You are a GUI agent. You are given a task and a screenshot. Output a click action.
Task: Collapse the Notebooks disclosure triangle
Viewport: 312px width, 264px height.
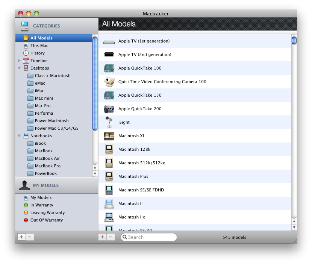click(19, 136)
